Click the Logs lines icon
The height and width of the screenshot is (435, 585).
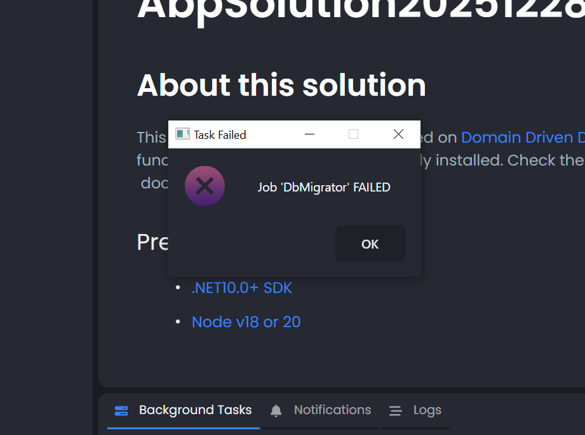click(x=396, y=411)
